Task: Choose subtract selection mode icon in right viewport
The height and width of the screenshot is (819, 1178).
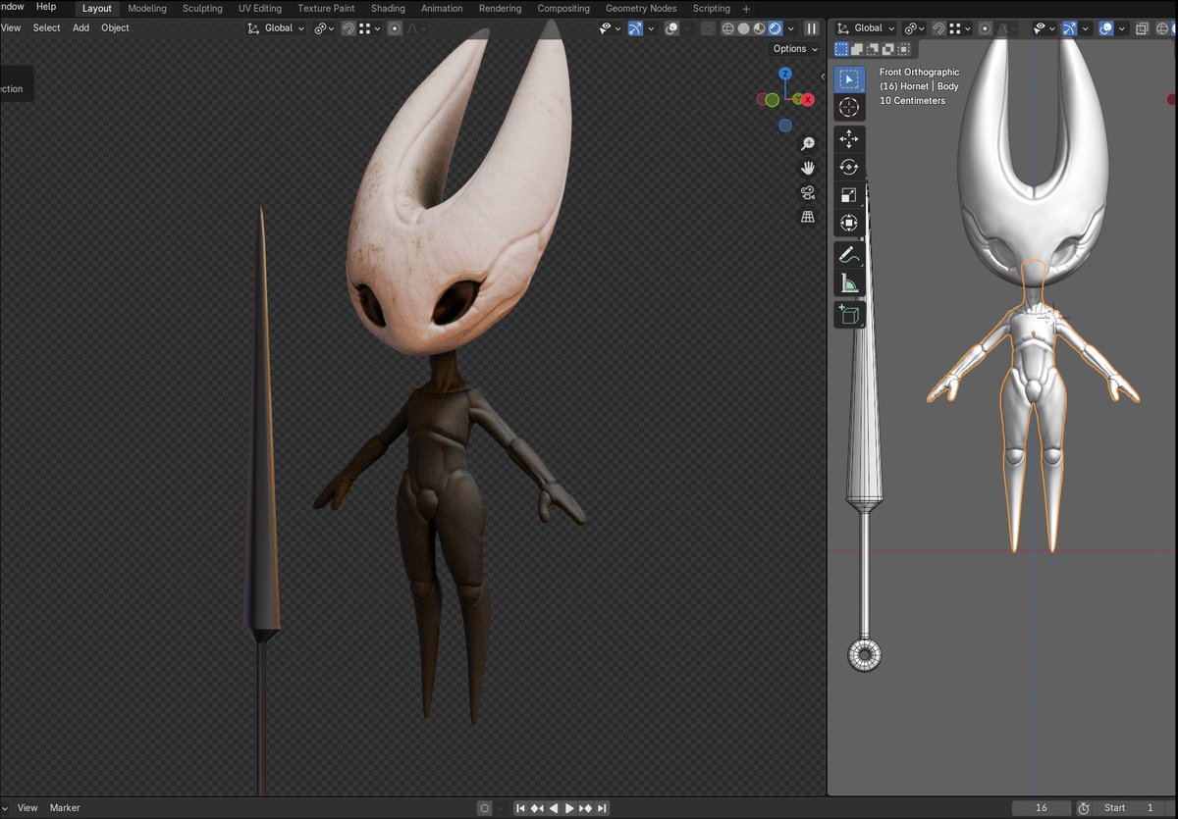Action: click(x=873, y=49)
